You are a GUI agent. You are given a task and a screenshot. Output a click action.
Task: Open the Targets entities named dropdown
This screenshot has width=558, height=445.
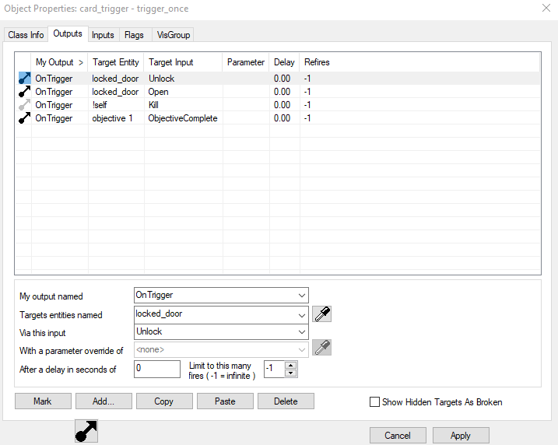(301, 315)
